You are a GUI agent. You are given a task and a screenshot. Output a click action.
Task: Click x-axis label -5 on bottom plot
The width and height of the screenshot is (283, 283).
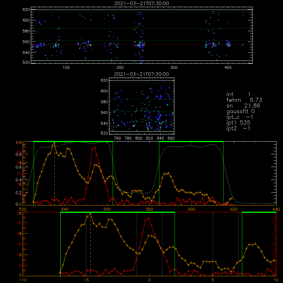(x=86, y=280)
